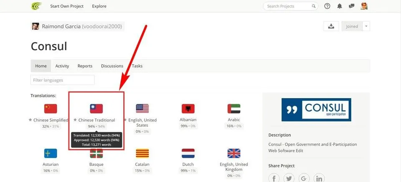Click Chinese Simplified 32% progress value

(x=46, y=126)
